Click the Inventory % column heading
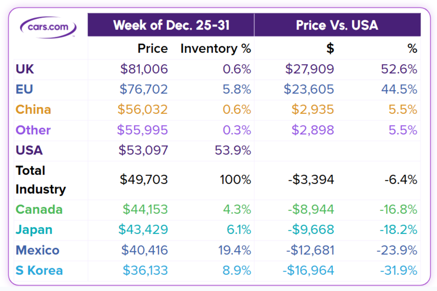Image resolution: width=437 pixels, height=291 pixels. coord(216,49)
